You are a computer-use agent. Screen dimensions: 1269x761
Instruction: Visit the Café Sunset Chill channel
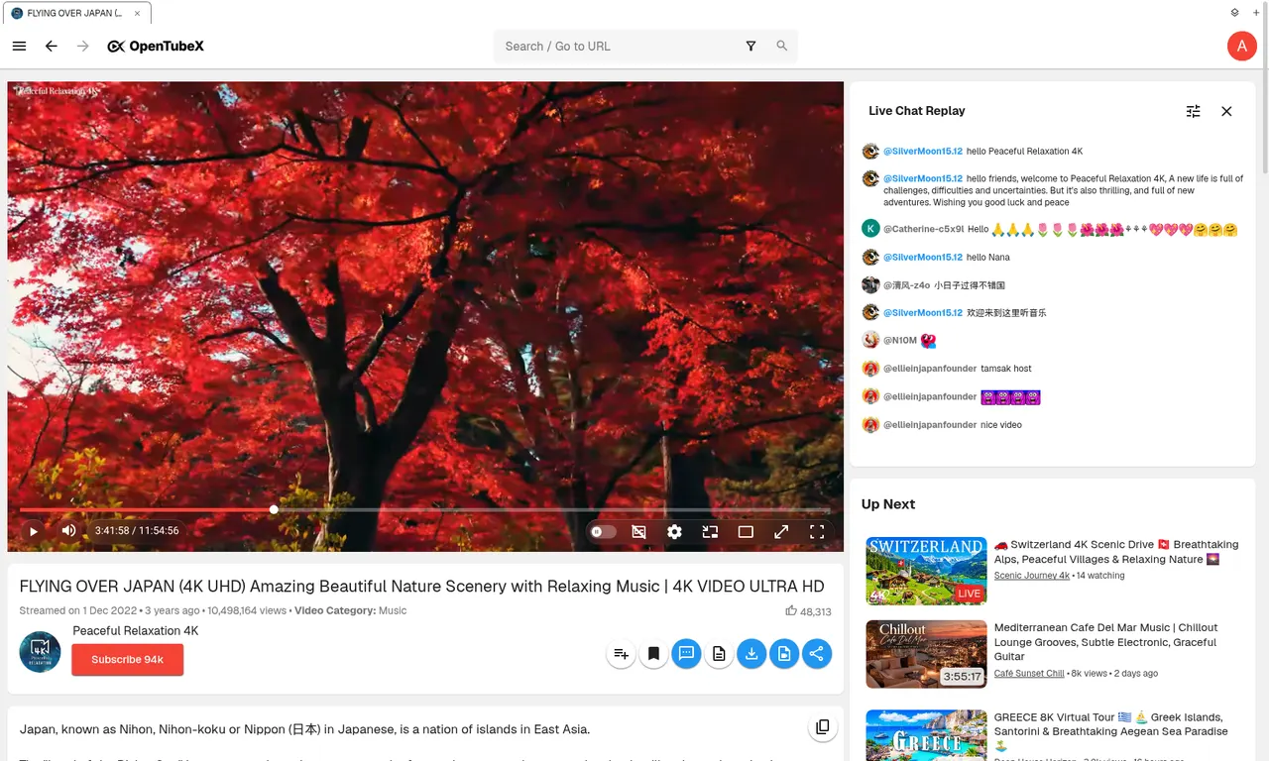coord(1029,674)
